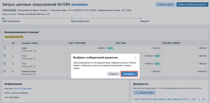Click Загрузить файл upload button
210x103 pixels.
pos(144,93)
